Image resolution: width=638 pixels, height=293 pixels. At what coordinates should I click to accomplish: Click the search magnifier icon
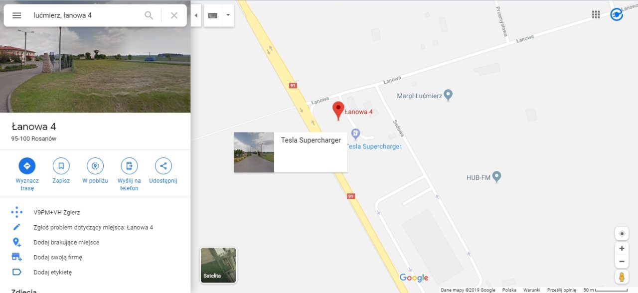tap(149, 15)
